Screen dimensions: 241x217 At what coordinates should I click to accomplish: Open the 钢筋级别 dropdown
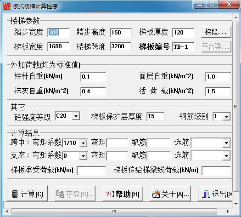[226, 116]
